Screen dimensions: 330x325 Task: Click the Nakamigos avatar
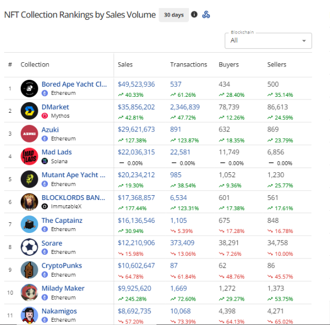point(29,315)
